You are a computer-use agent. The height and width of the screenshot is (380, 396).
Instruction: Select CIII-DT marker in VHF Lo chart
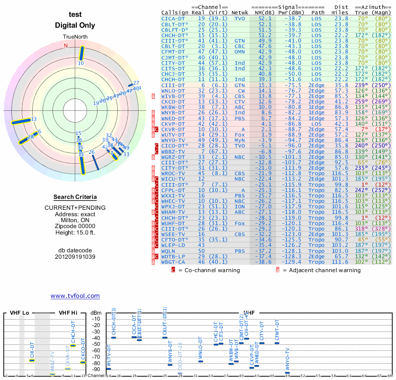pyautogui.click(x=32, y=360)
